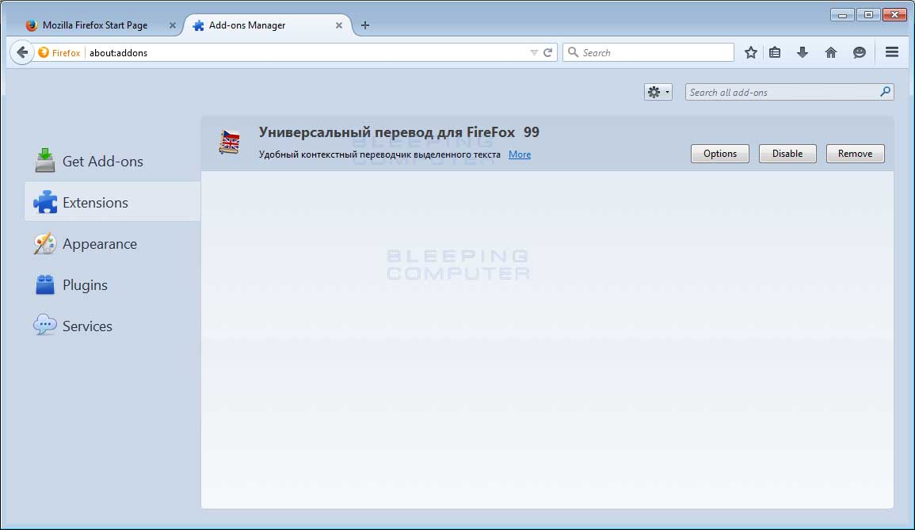This screenshot has width=915, height=530.
Task: Switch to the Mozilla Firefox Start Page tab
Action: pyautogui.click(x=95, y=25)
